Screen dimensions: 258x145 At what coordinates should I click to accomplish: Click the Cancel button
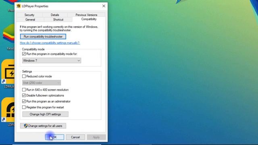[x=75, y=137]
